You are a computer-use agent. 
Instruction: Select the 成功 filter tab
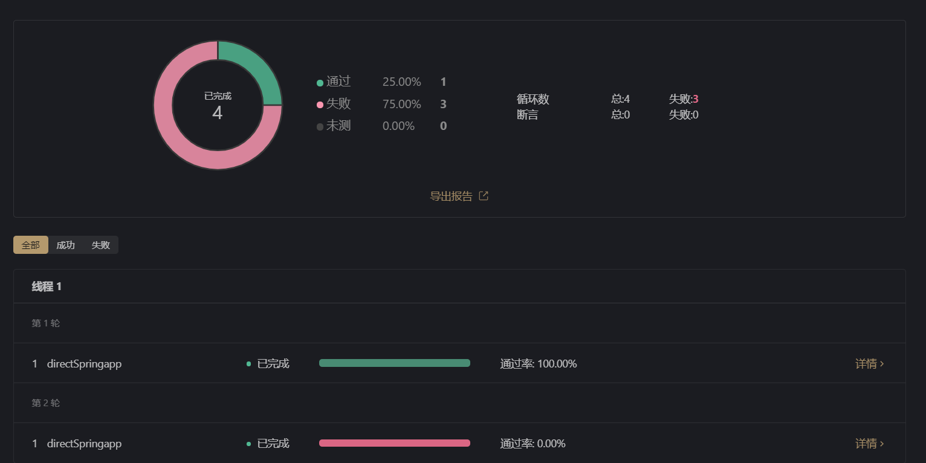tap(65, 245)
